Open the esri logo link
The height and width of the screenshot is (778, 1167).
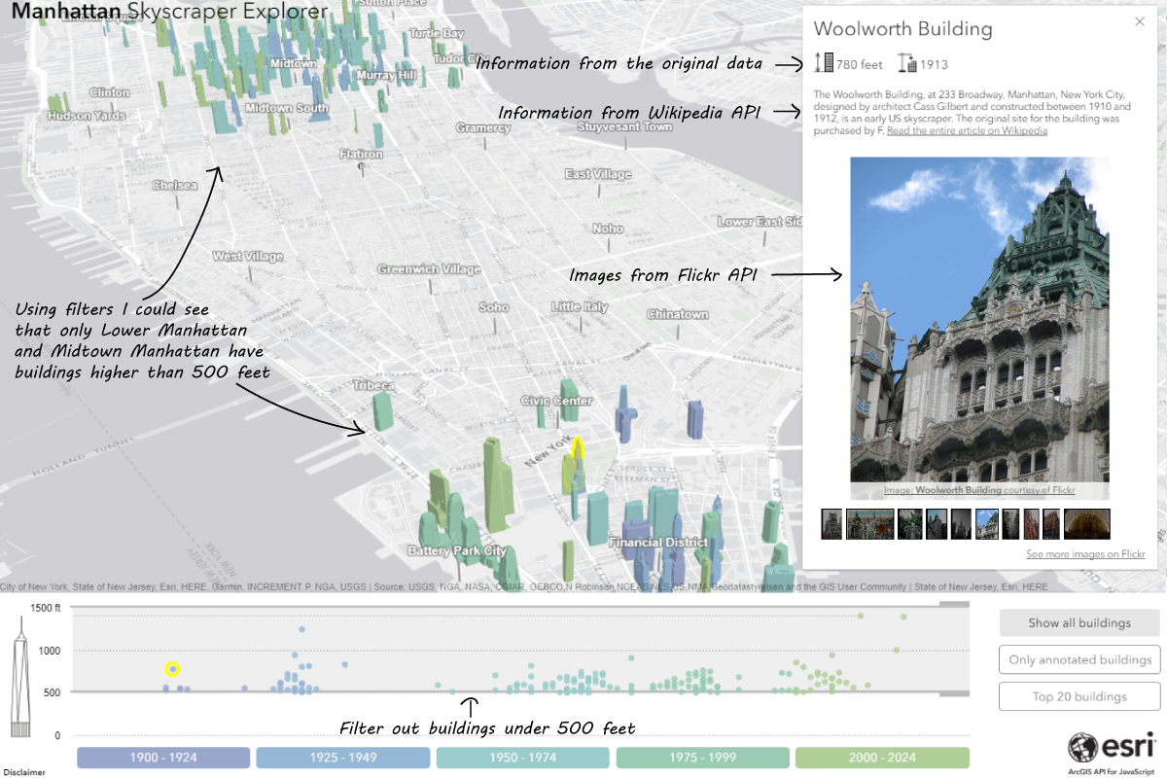coord(1112,747)
